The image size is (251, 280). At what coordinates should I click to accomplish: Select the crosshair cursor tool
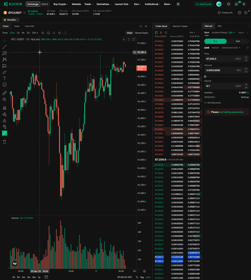point(5,40)
